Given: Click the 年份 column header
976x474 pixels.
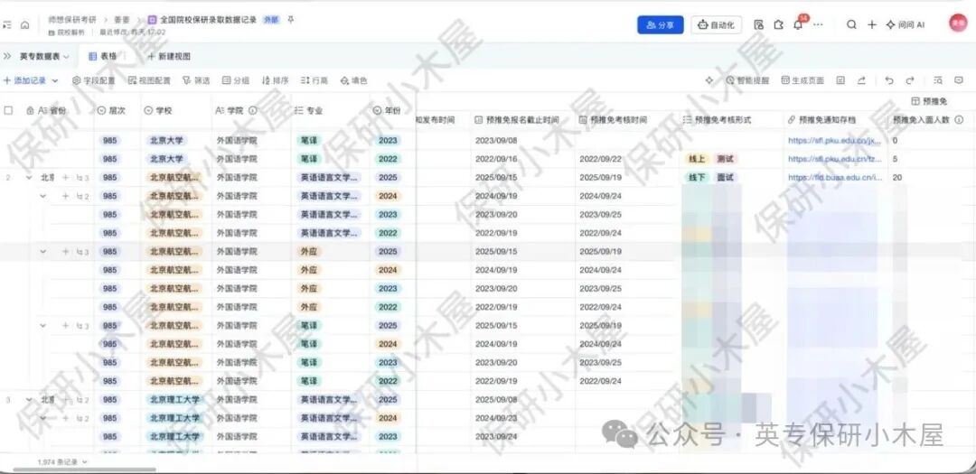Looking at the screenshot, I should (x=393, y=110).
